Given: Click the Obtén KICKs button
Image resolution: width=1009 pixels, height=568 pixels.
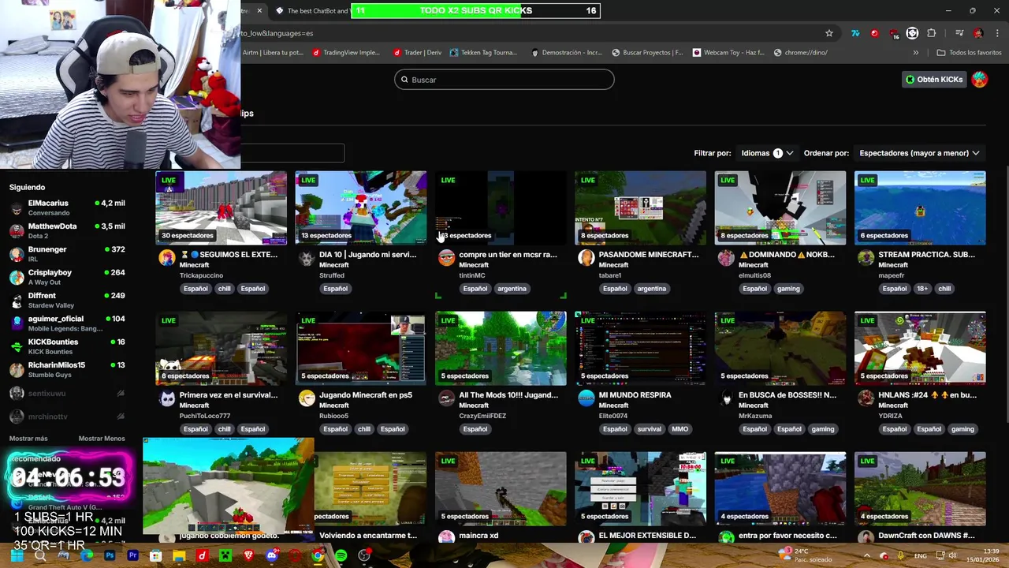Looking at the screenshot, I should pos(934,80).
